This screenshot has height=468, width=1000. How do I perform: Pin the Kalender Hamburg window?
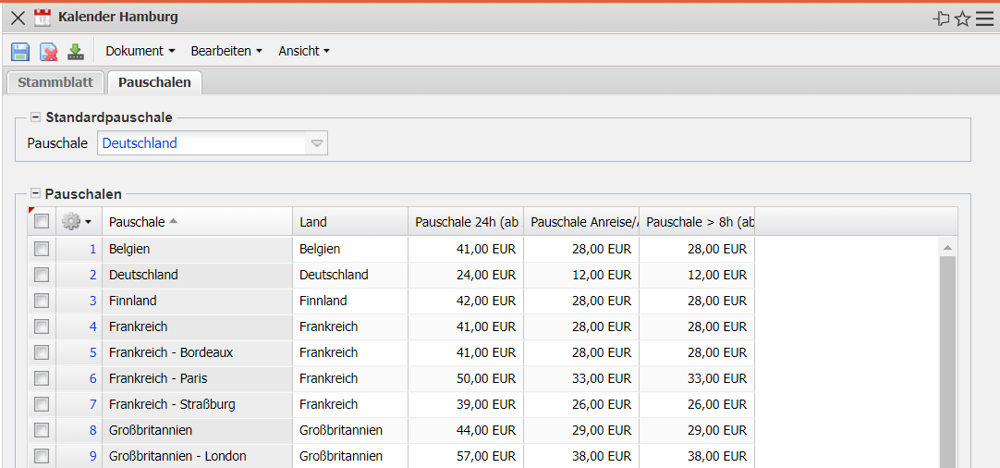tap(942, 18)
